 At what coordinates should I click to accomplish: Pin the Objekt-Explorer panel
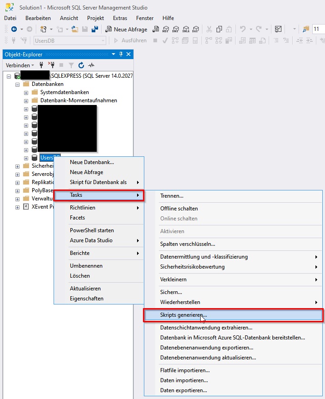click(x=121, y=54)
